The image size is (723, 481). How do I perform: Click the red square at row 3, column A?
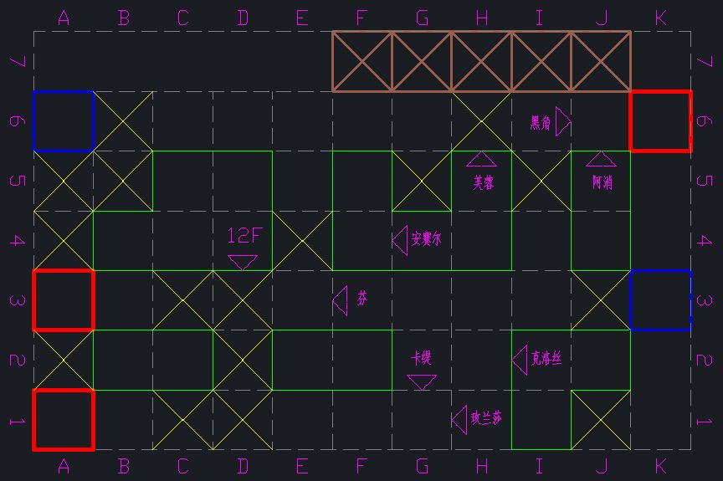pos(64,300)
